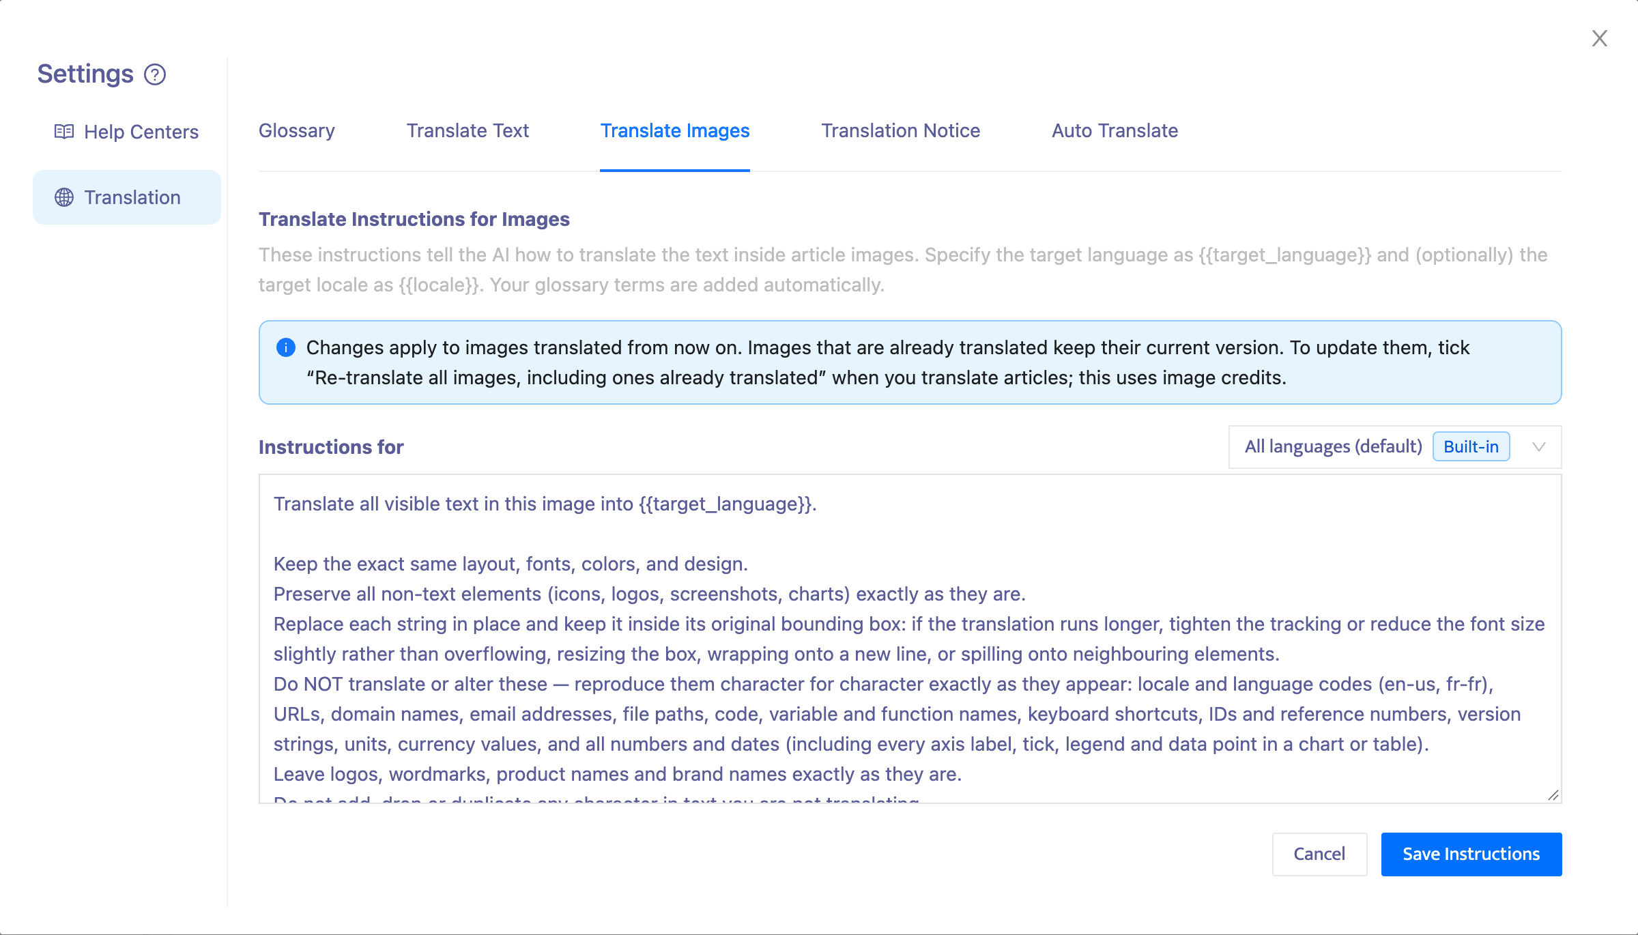This screenshot has height=935, width=1638.
Task: Open the Translation Notice tab
Action: tap(901, 130)
